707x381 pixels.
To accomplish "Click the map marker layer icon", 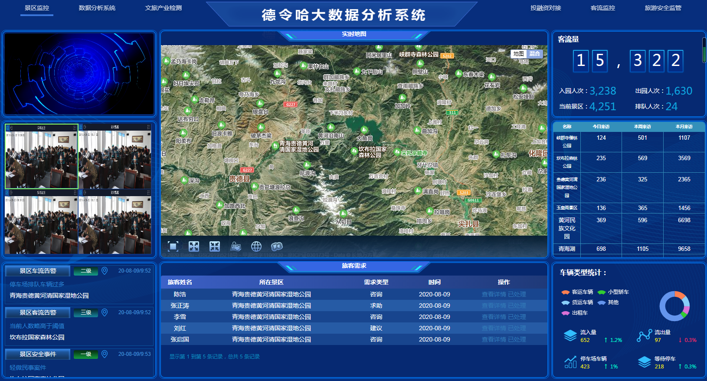I will (236, 246).
